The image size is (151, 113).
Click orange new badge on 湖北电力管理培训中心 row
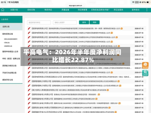tap(110, 108)
